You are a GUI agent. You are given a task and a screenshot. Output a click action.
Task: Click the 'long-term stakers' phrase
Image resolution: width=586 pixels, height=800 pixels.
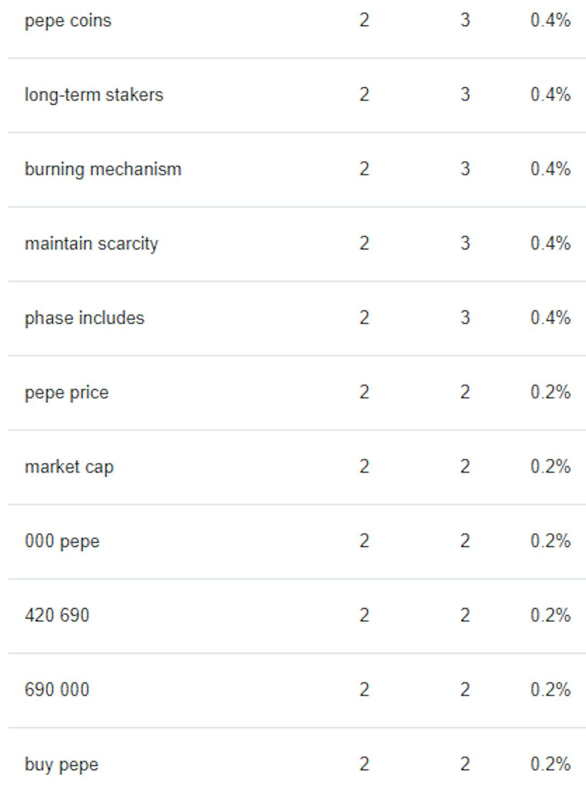pyautogui.click(x=94, y=95)
